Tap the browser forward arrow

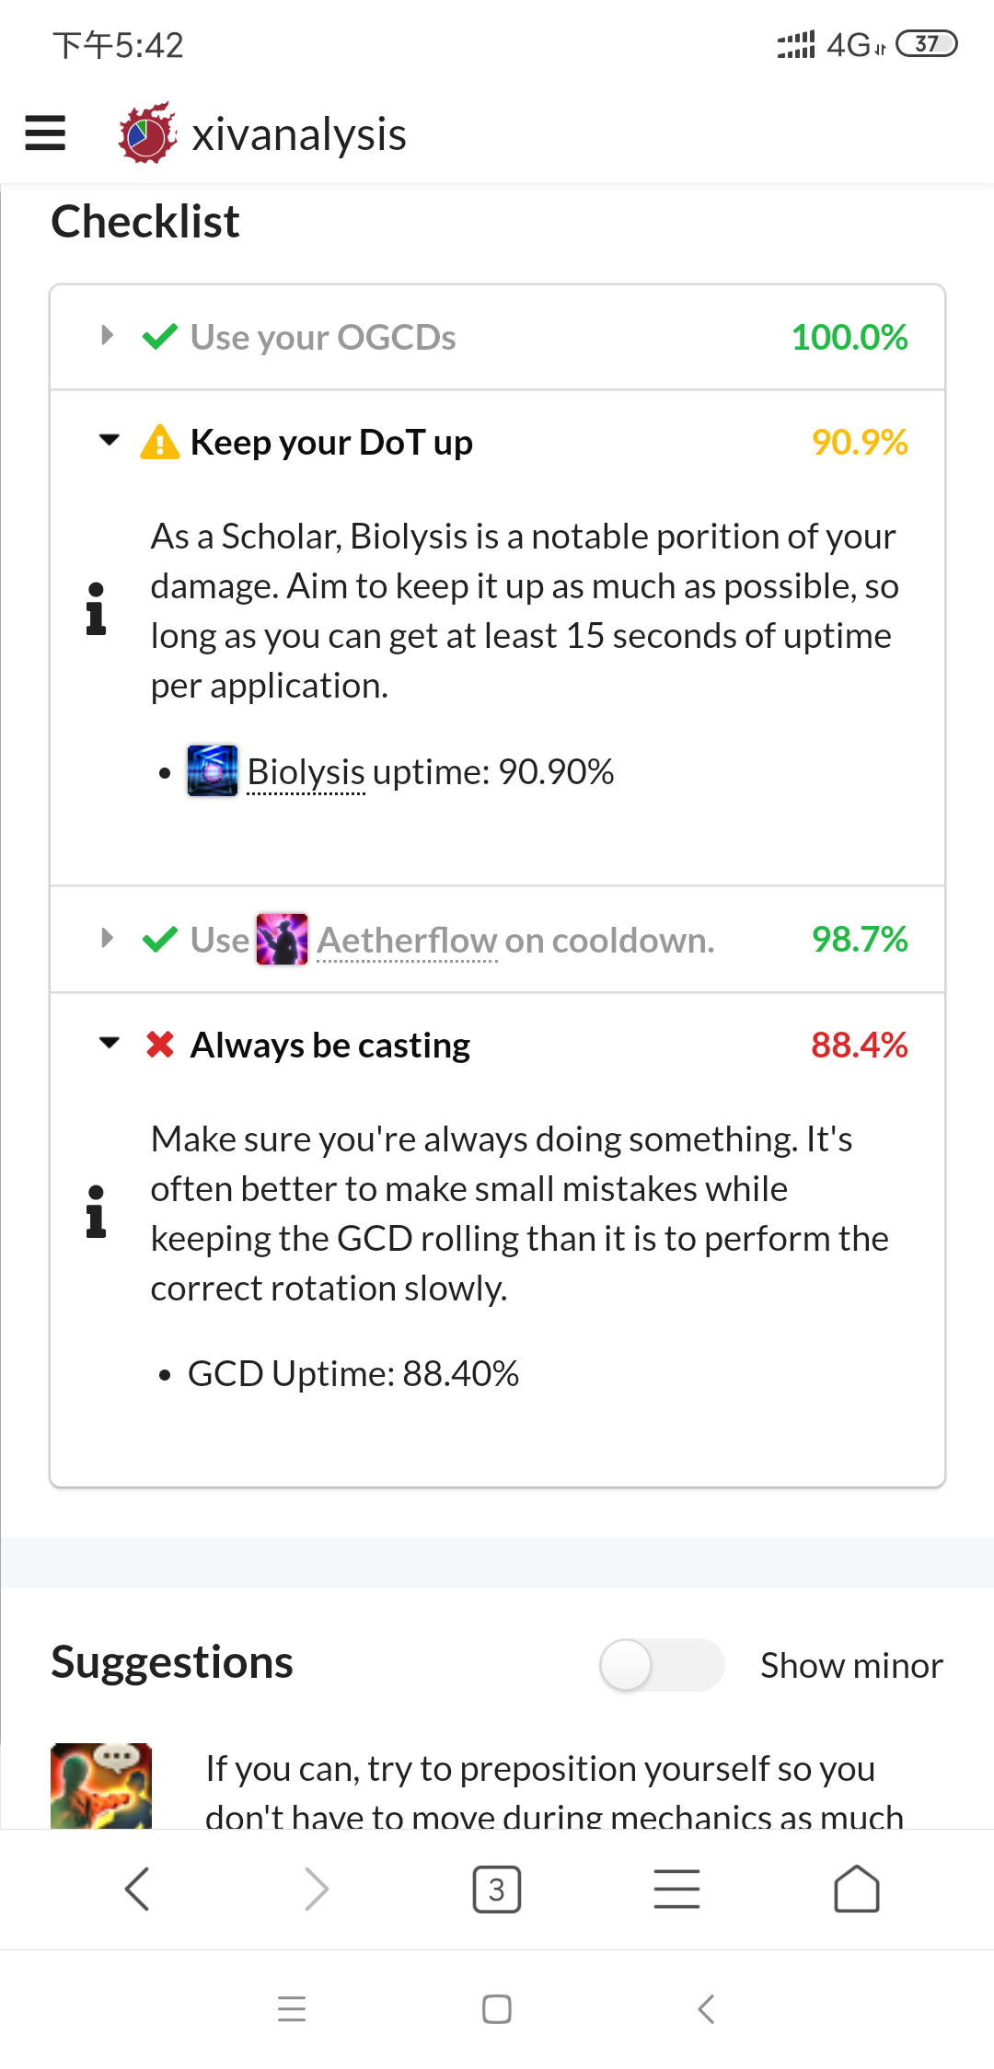[x=317, y=1890]
